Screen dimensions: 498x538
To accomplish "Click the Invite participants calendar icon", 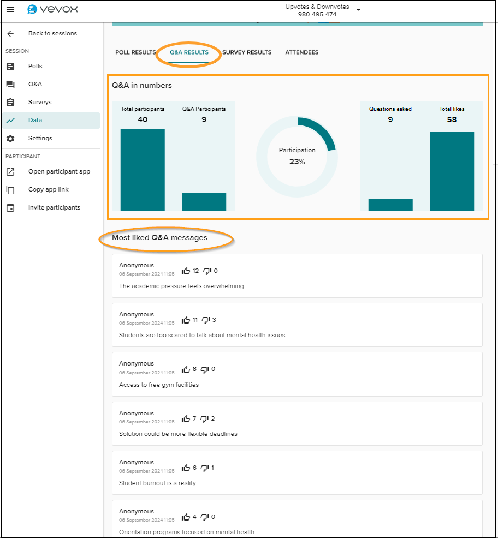I will tap(10, 208).
